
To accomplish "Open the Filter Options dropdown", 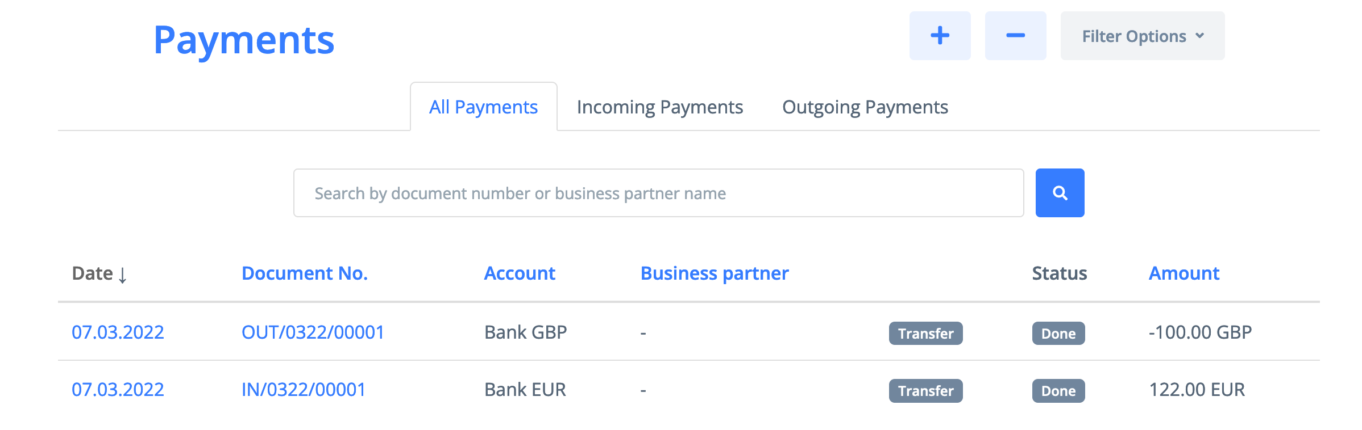I will pyautogui.click(x=1142, y=36).
